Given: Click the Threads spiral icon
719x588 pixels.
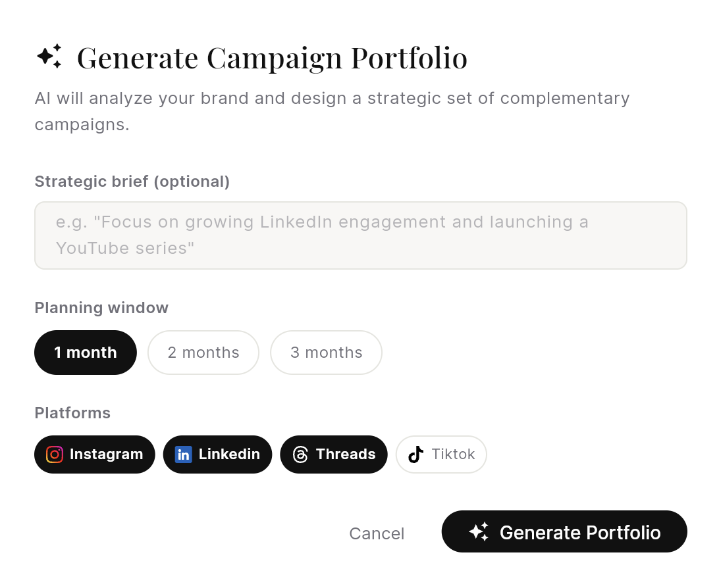Looking at the screenshot, I should 300,454.
